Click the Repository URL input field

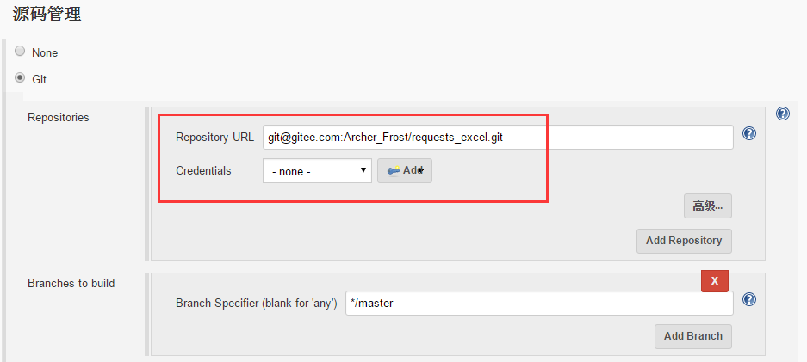pyautogui.click(x=498, y=137)
